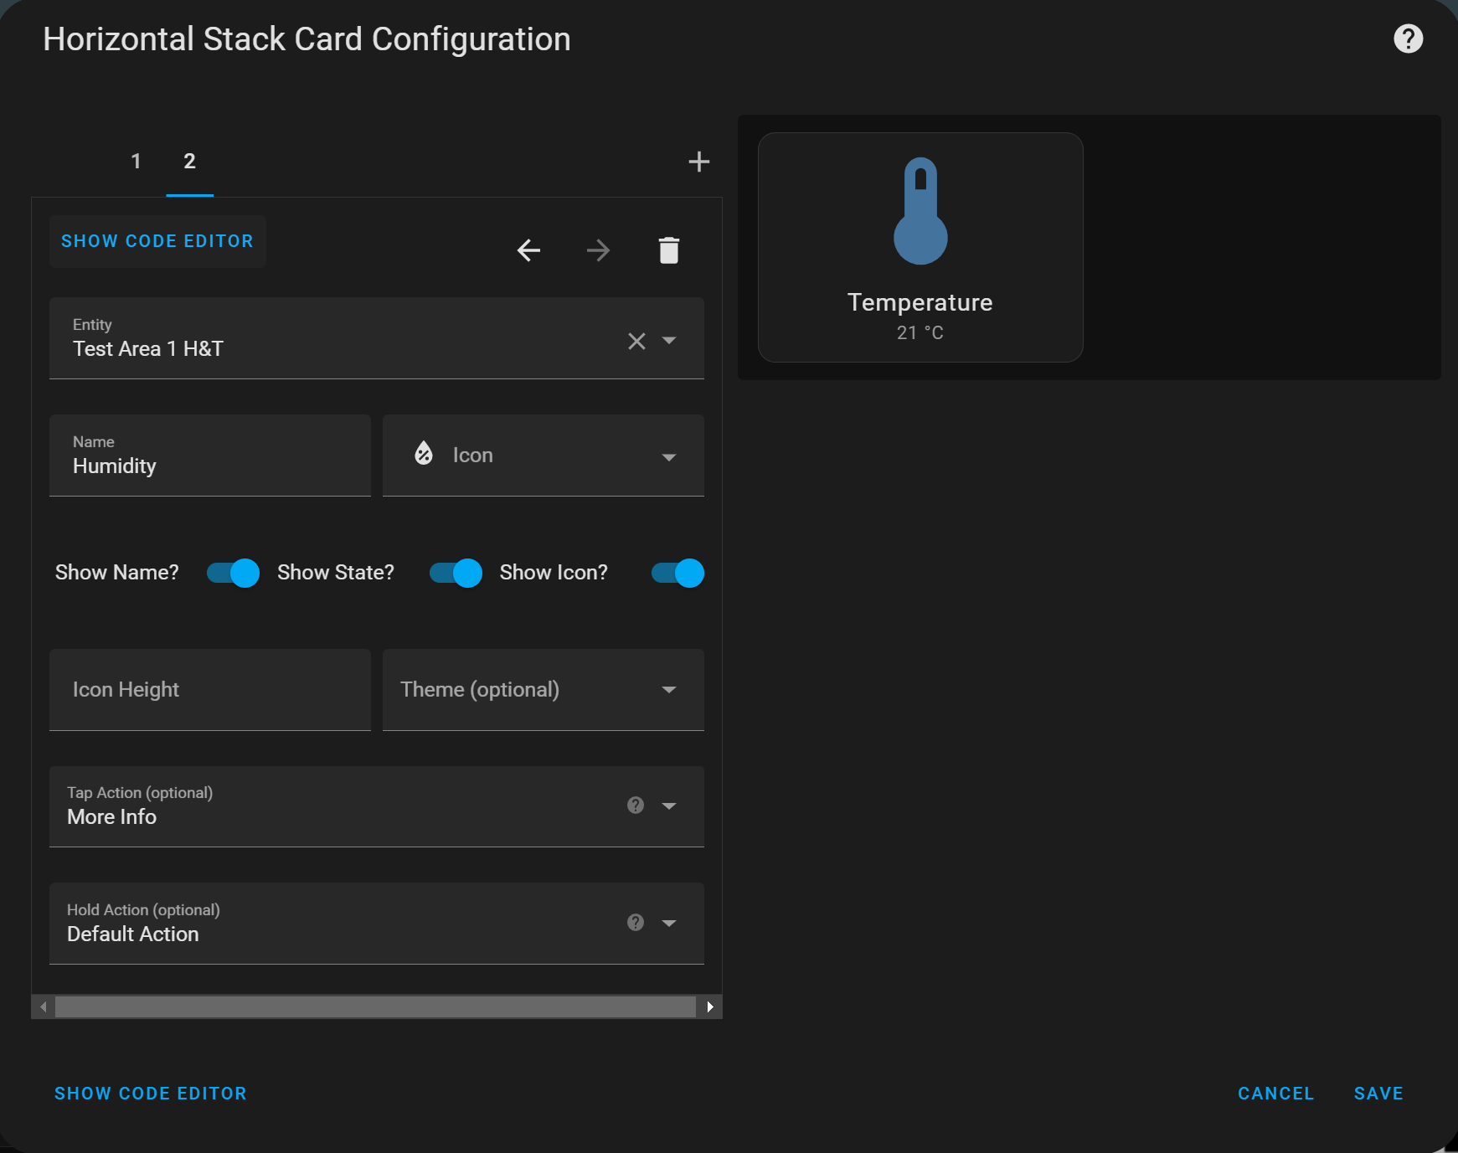Open the Tap Action dropdown
1458x1153 pixels.
[x=669, y=806]
